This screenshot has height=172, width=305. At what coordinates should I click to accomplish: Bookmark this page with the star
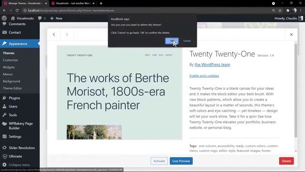tap(280, 11)
